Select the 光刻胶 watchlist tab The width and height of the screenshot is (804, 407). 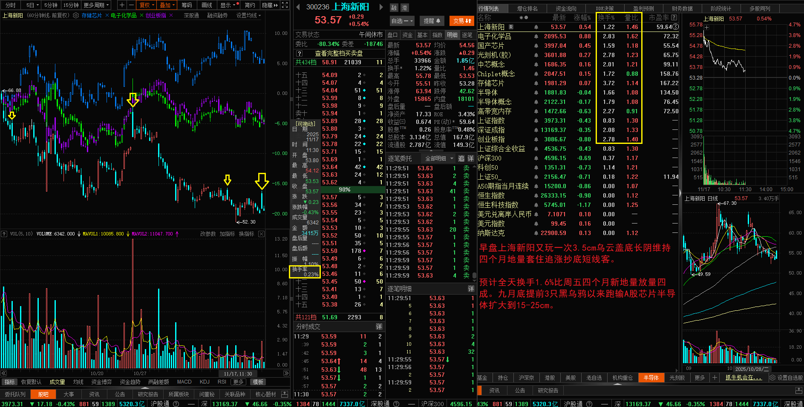coord(677,378)
